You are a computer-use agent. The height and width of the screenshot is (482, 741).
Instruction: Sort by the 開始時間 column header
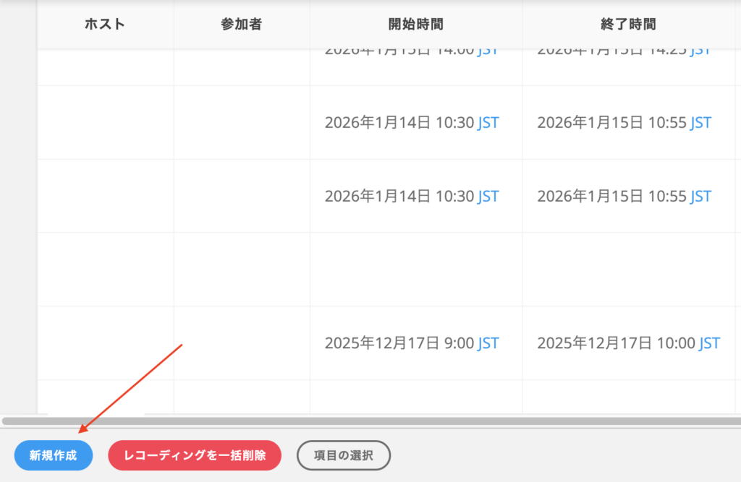click(x=415, y=25)
